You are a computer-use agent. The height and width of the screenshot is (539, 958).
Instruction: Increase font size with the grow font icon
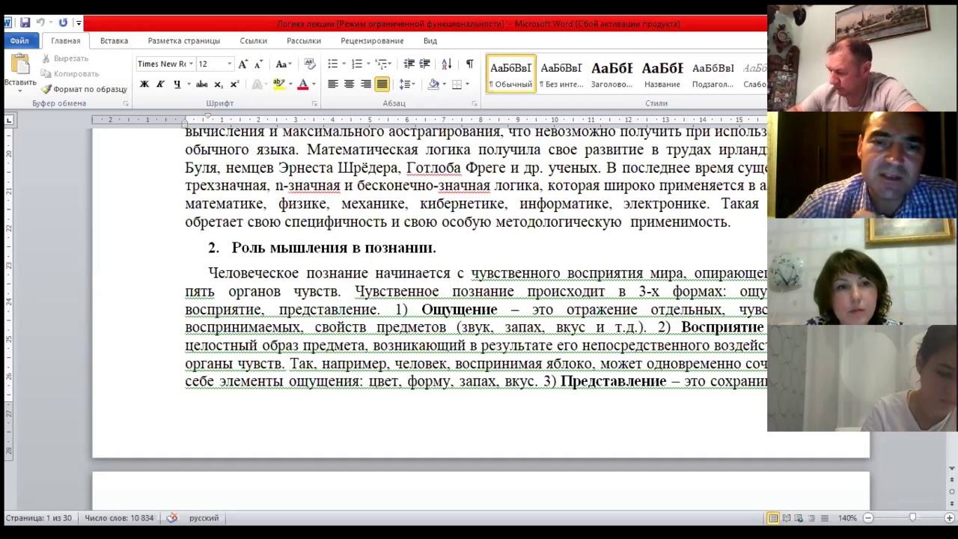(x=242, y=64)
